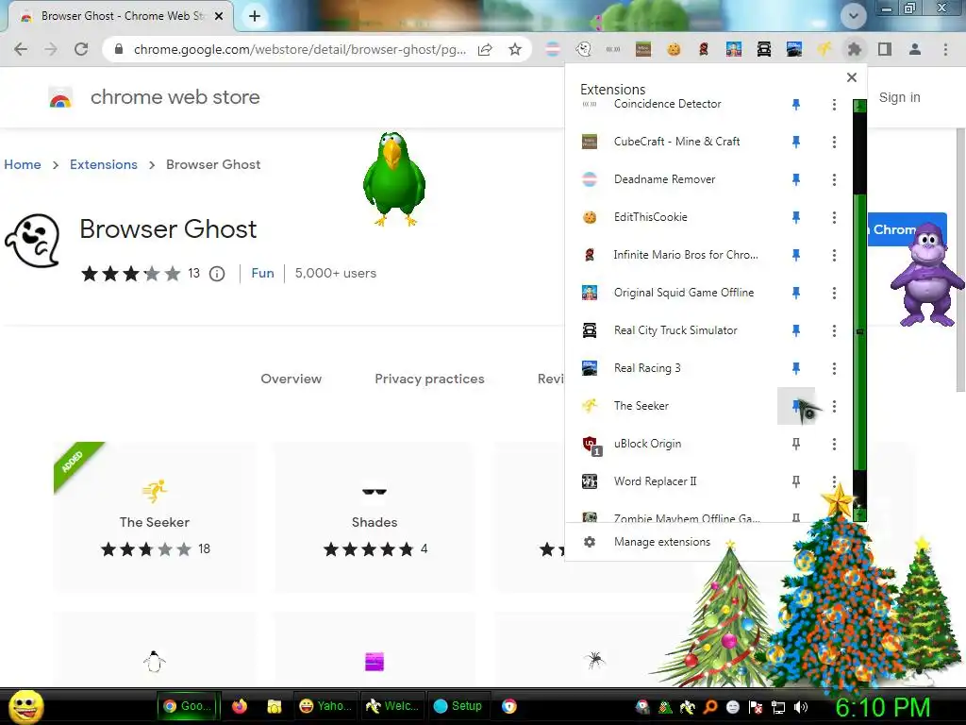Click Sign in on web store

click(x=899, y=97)
